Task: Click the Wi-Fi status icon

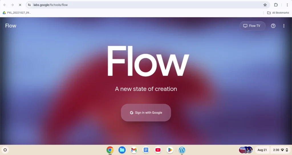Action: pos(282,150)
